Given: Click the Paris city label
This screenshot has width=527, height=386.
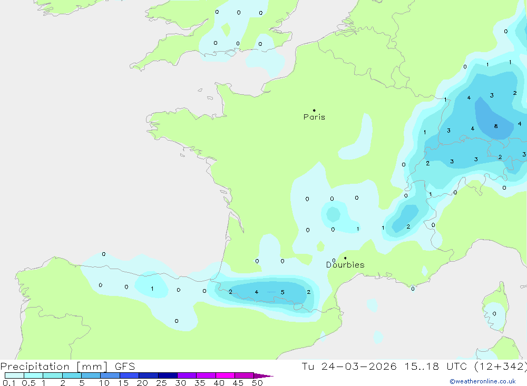Looking at the screenshot, I should [x=314, y=117].
